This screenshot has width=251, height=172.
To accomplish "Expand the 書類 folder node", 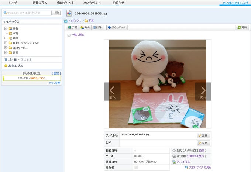I will [6, 38].
